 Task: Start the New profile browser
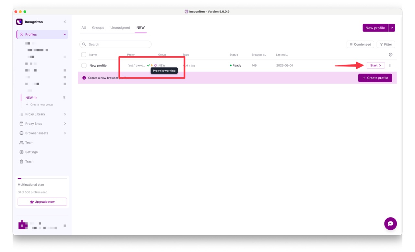(x=375, y=65)
